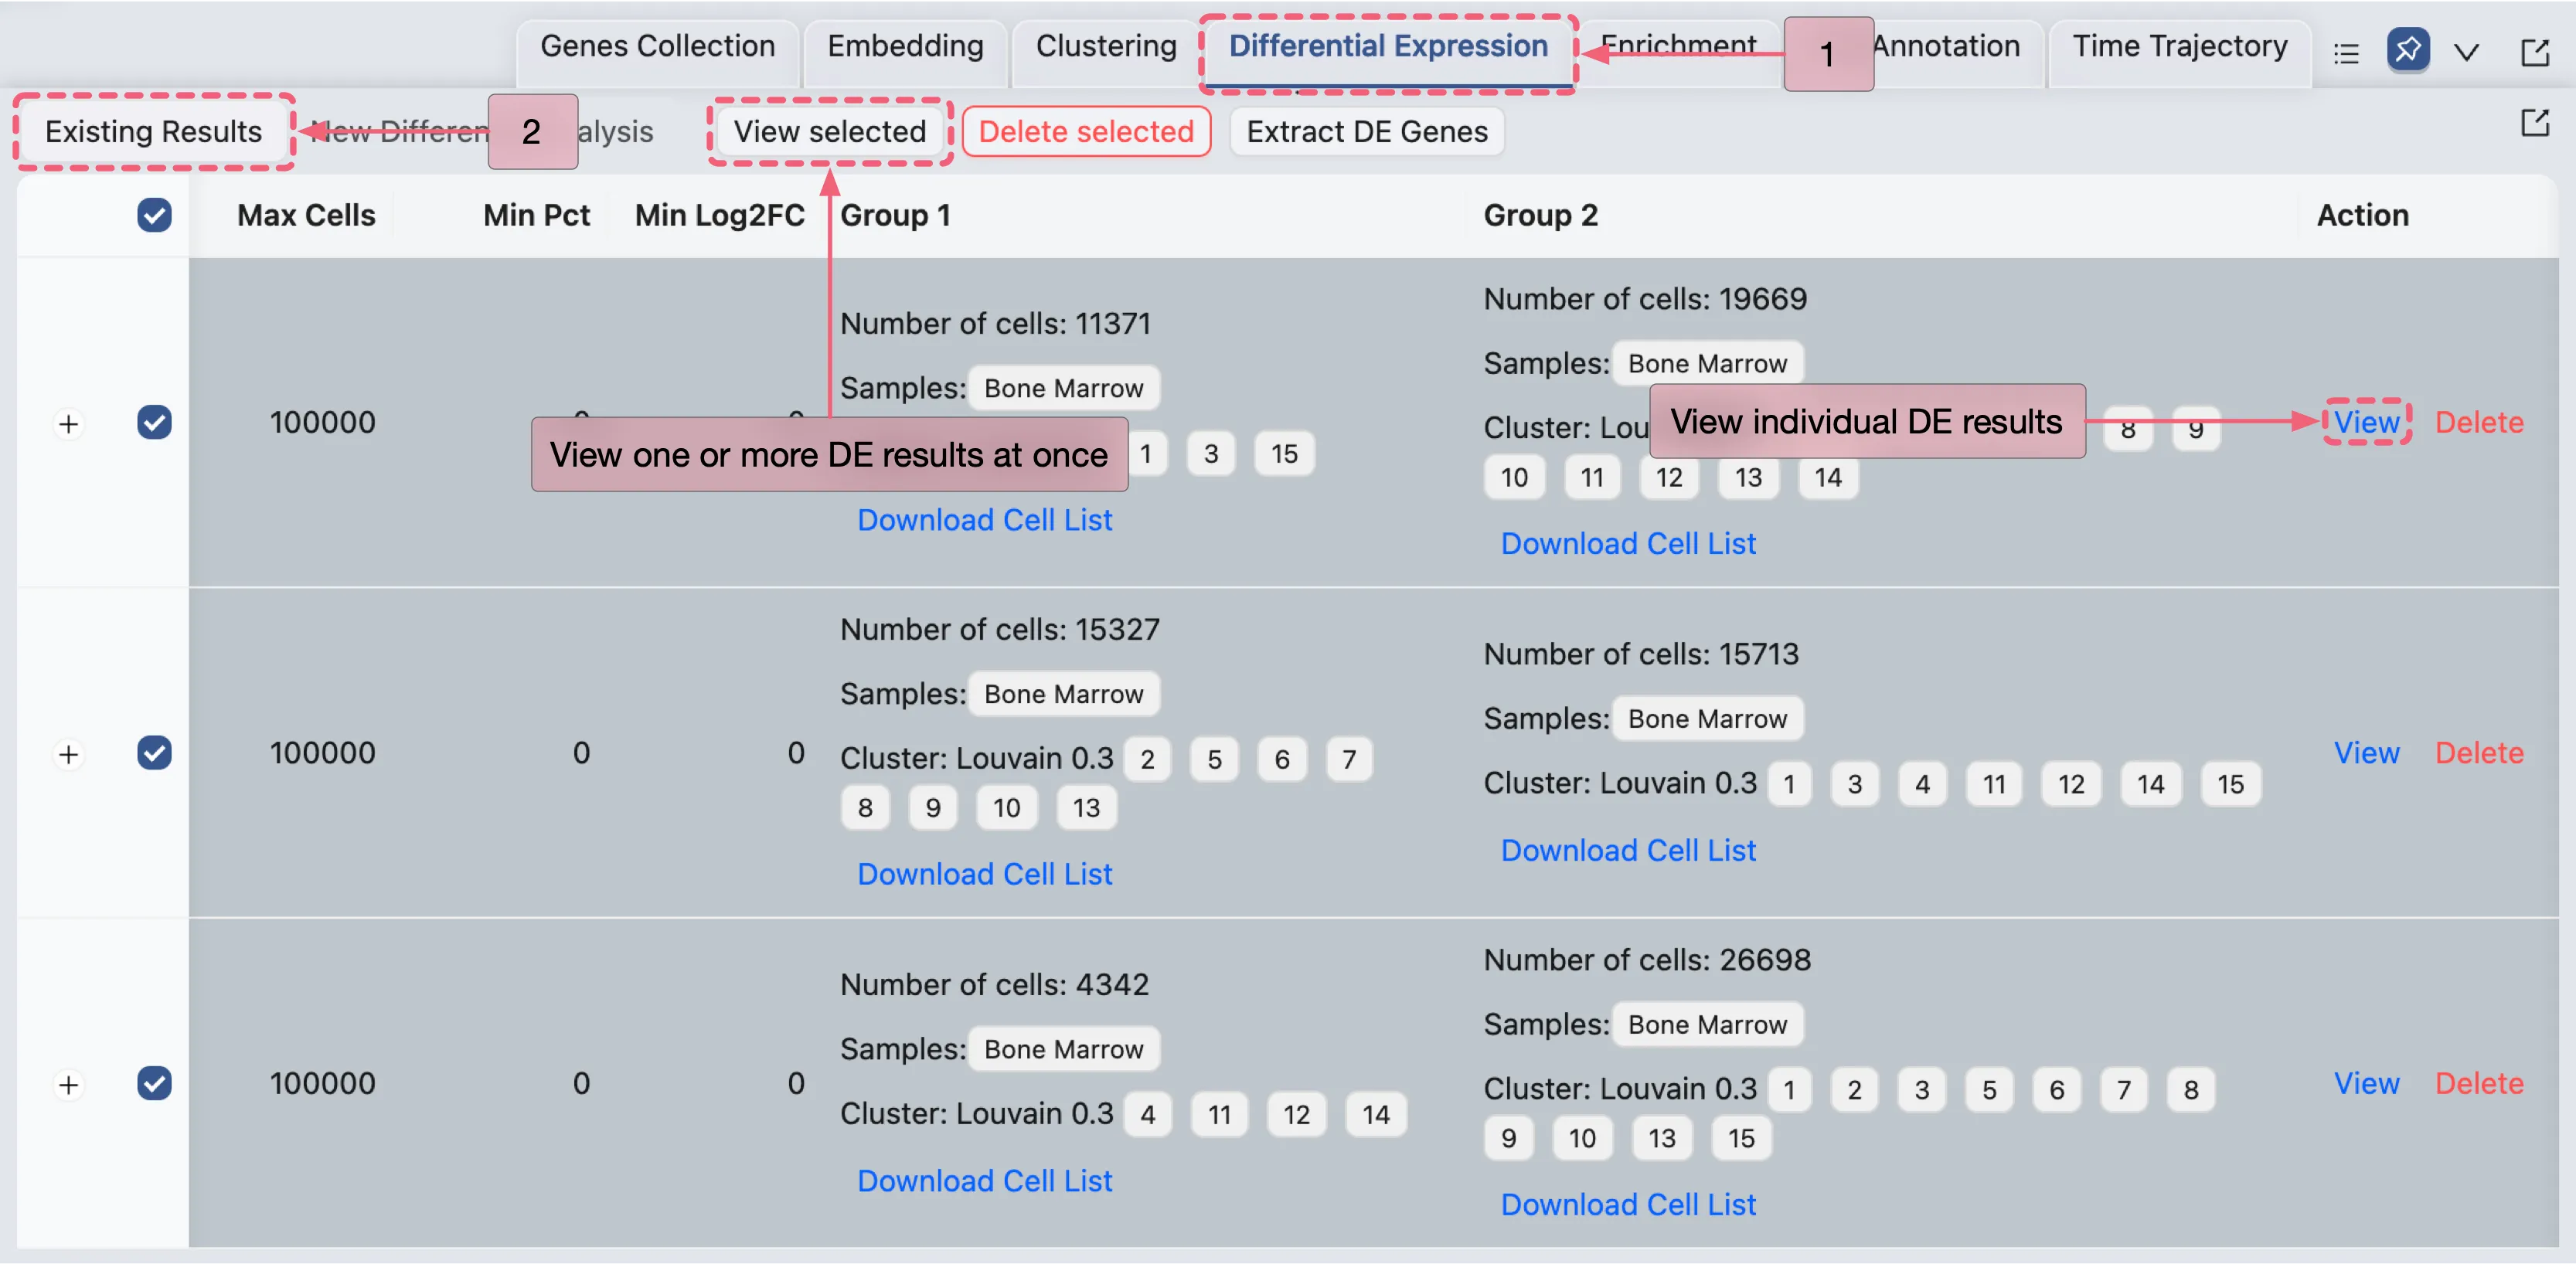
Task: Click the list view icon in top toolbar
Action: click(2347, 52)
